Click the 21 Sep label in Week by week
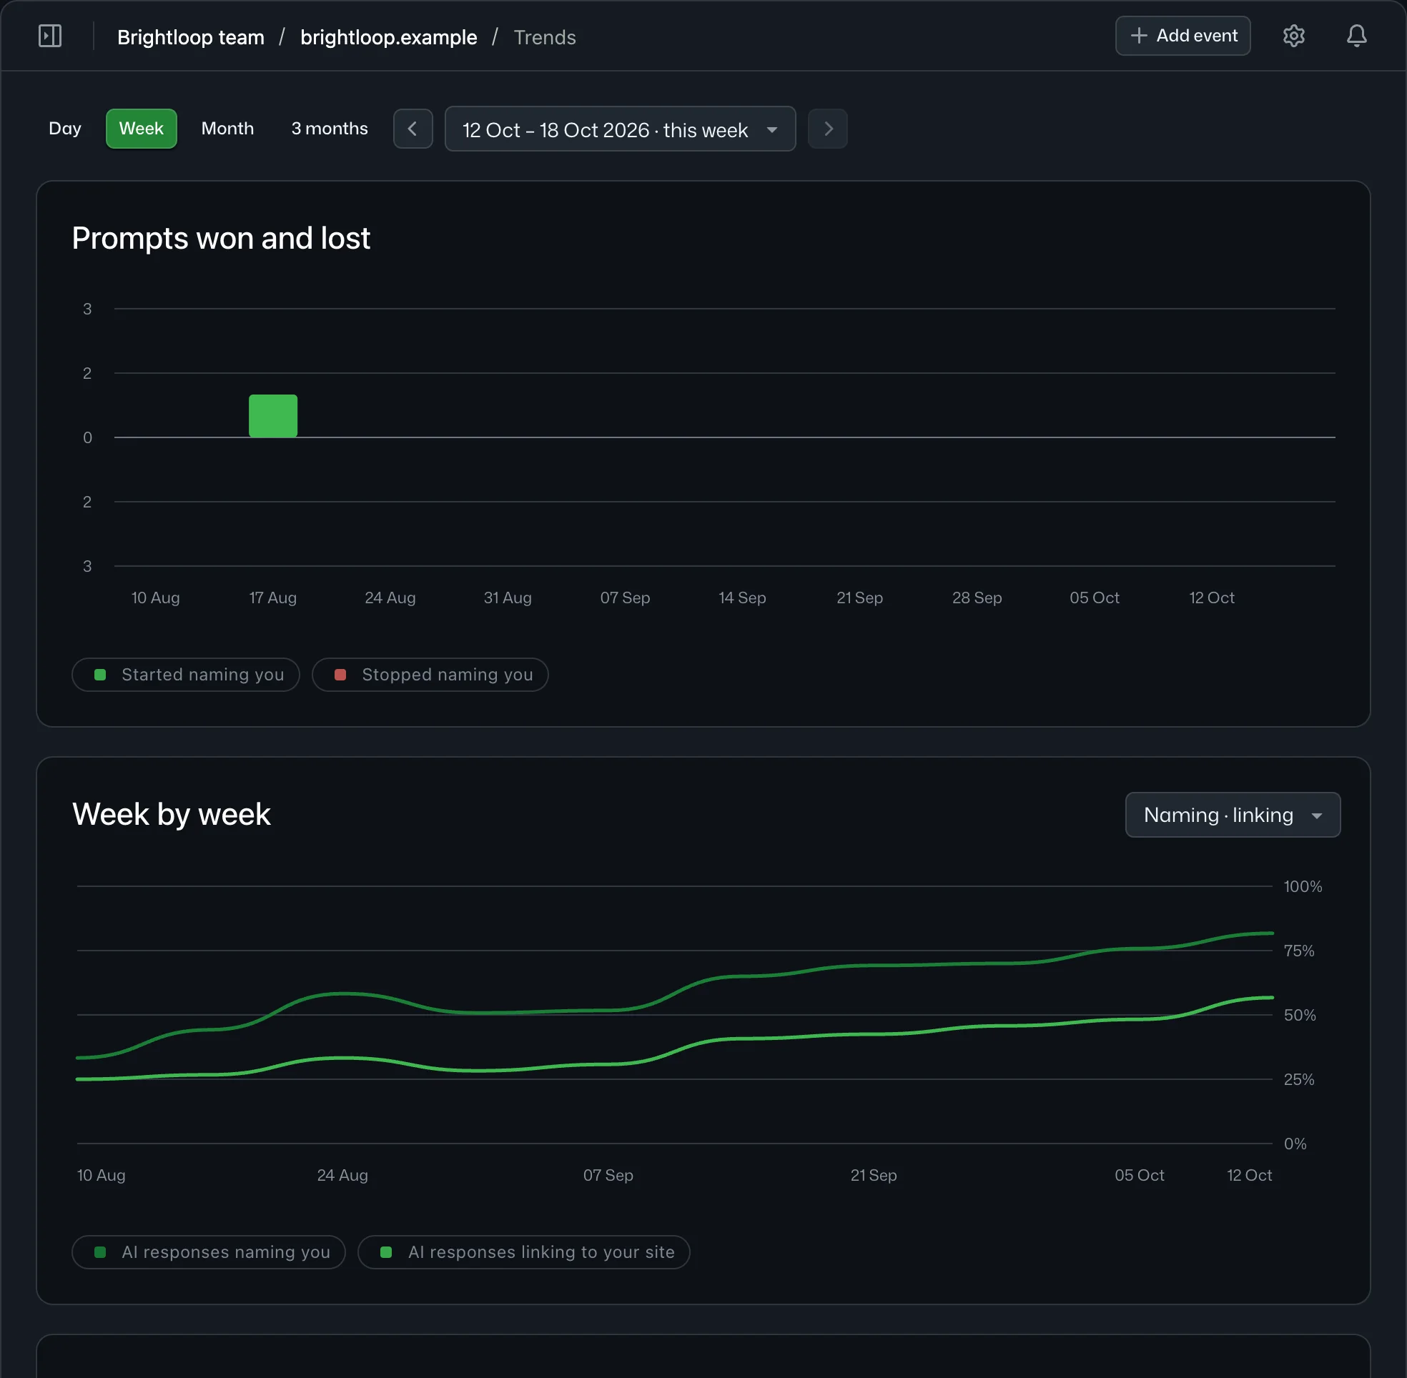 874,1175
